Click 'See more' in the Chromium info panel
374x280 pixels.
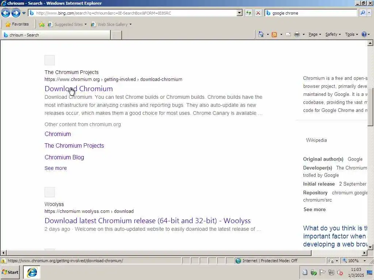tap(314, 210)
